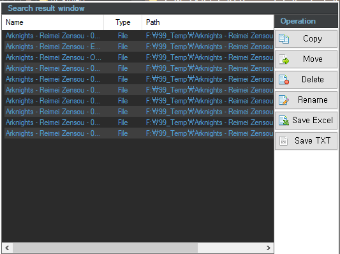Screen dimensions: 340x254
Task: Click the Rename button
Action: [306, 100]
